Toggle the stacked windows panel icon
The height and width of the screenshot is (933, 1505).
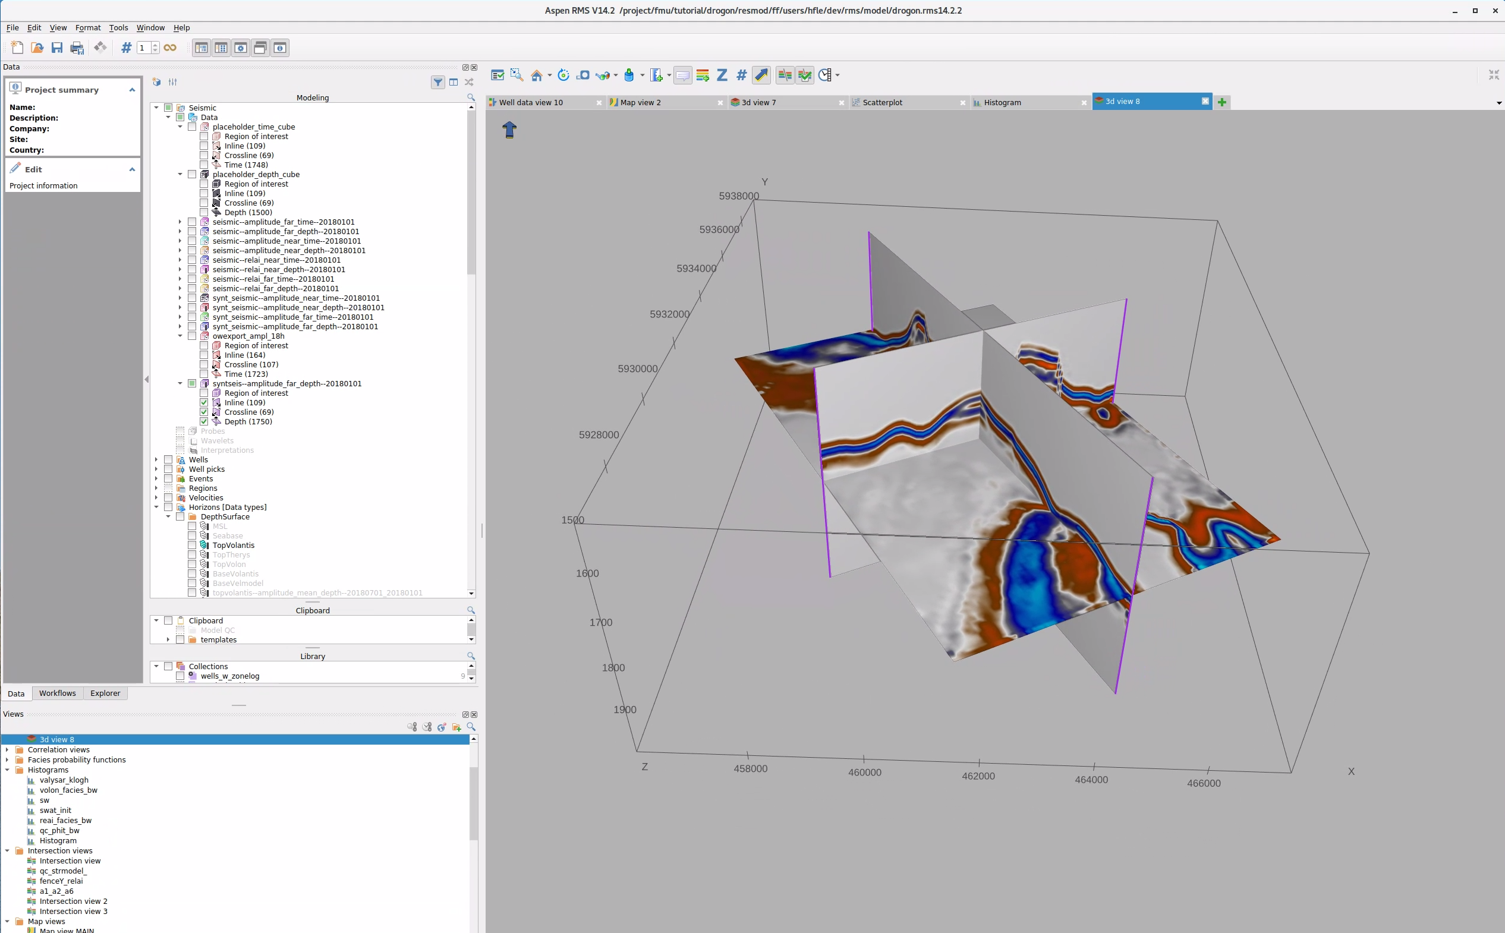point(260,48)
